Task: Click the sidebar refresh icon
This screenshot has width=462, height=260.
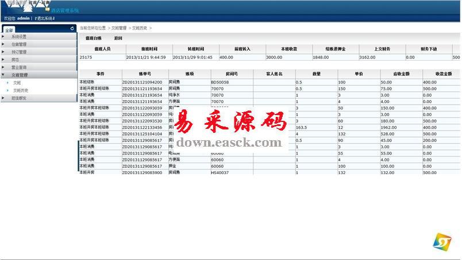Action: click(x=72, y=28)
